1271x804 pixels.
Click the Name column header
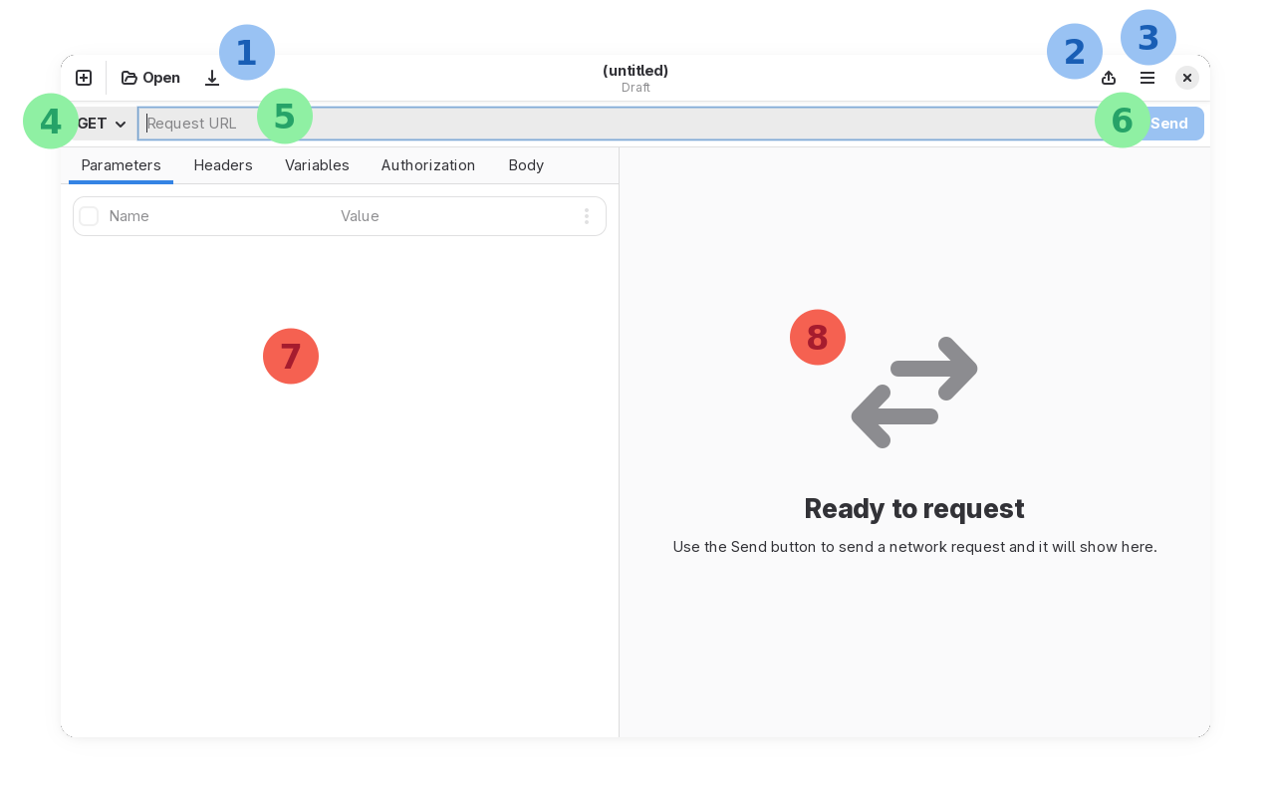click(x=129, y=216)
